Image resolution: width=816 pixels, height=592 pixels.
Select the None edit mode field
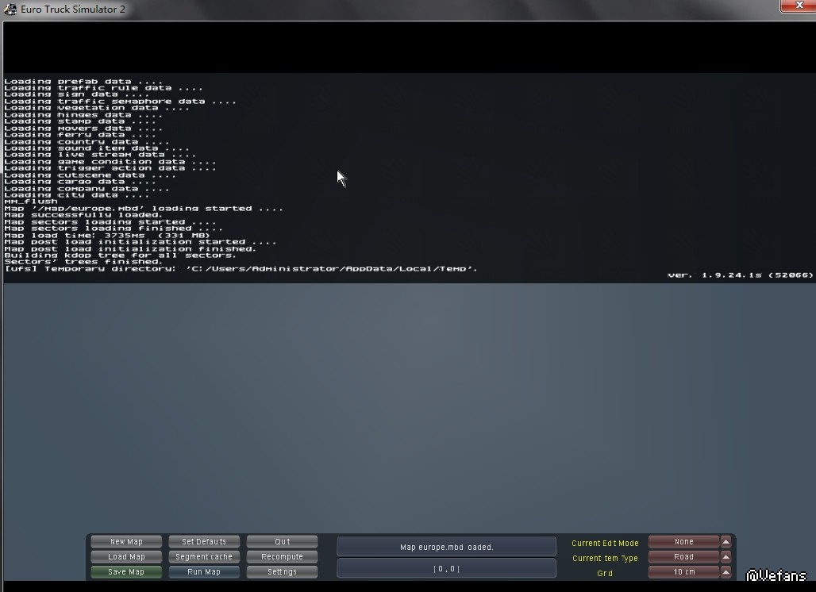coord(683,542)
